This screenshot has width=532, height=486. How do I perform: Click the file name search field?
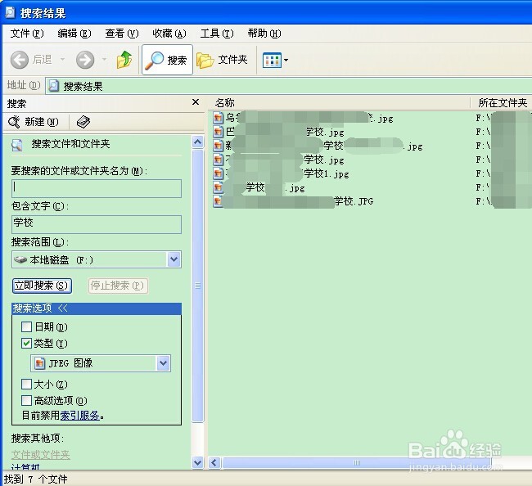coord(97,188)
